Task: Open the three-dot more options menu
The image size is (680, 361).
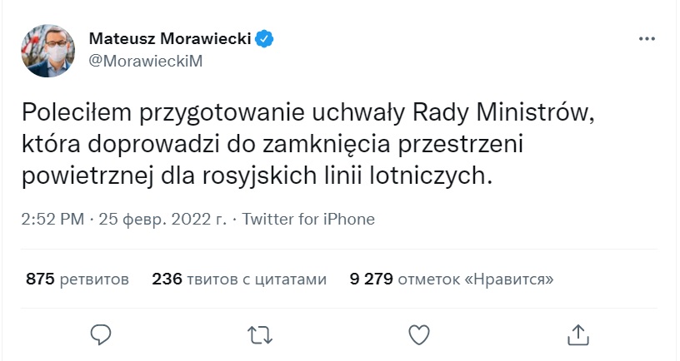Action: click(647, 39)
